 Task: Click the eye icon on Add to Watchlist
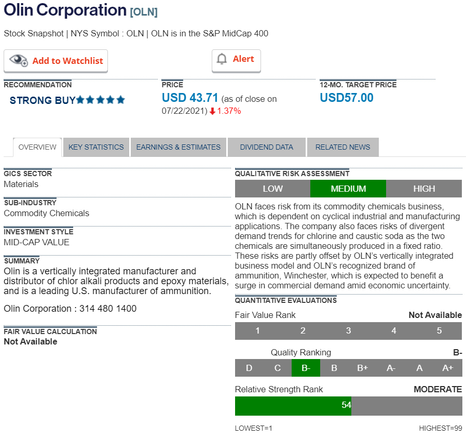[x=19, y=60]
